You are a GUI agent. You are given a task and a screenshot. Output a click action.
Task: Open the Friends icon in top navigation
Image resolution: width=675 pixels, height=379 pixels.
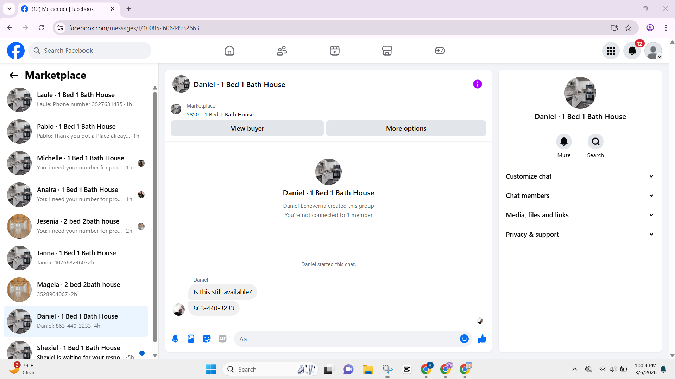pyautogui.click(x=282, y=51)
